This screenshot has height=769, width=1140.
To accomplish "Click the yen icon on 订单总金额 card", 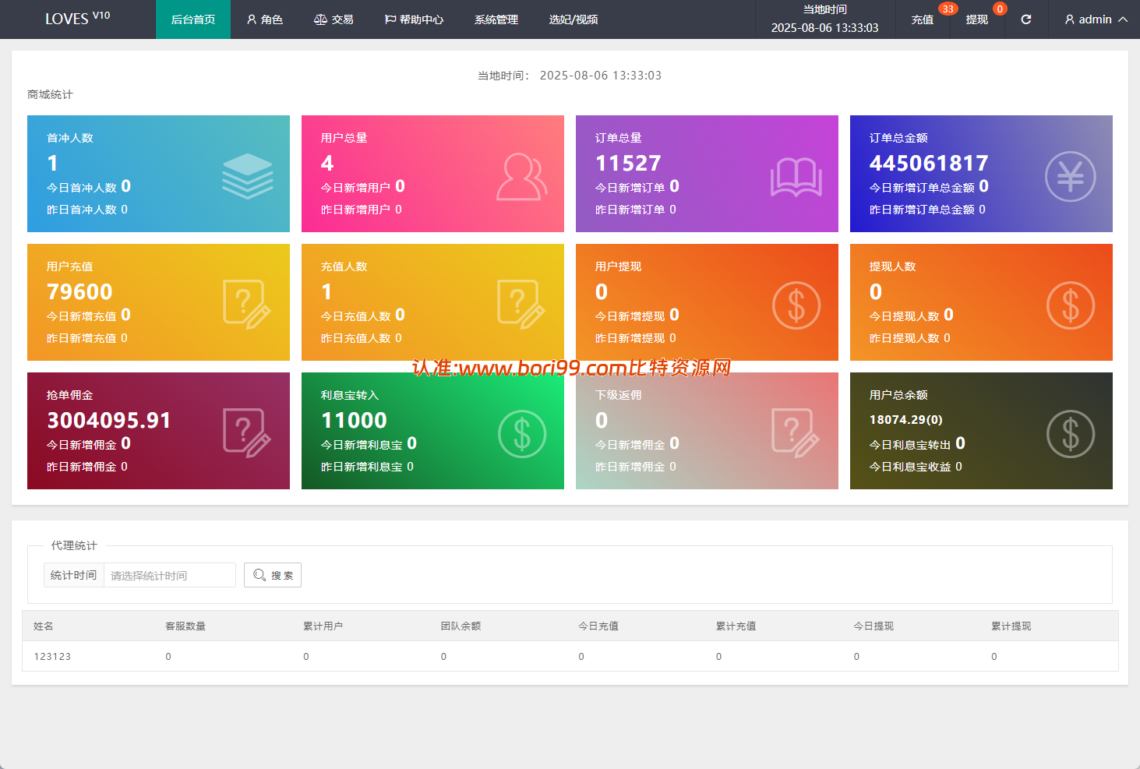I will [x=1071, y=176].
